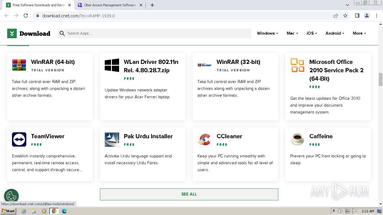The height and width of the screenshot is (215, 383).
Task: Click the Caffeine coffee cup icon
Action: click(x=297, y=139)
